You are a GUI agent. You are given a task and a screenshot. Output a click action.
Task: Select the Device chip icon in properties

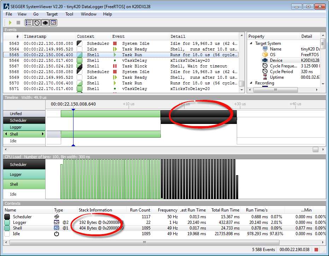click(x=265, y=60)
